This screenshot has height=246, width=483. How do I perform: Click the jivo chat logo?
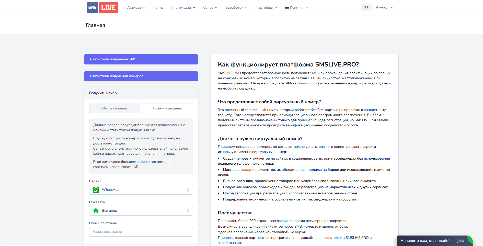[461, 240]
